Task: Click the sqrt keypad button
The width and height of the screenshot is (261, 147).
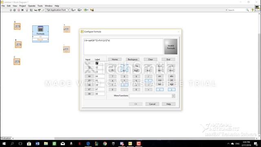Action: pyautogui.click(x=124, y=70)
